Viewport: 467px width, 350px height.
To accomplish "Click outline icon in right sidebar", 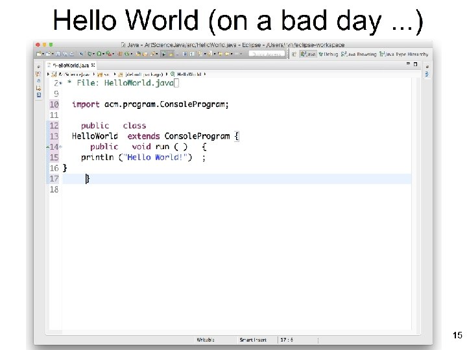I will 427,74.
